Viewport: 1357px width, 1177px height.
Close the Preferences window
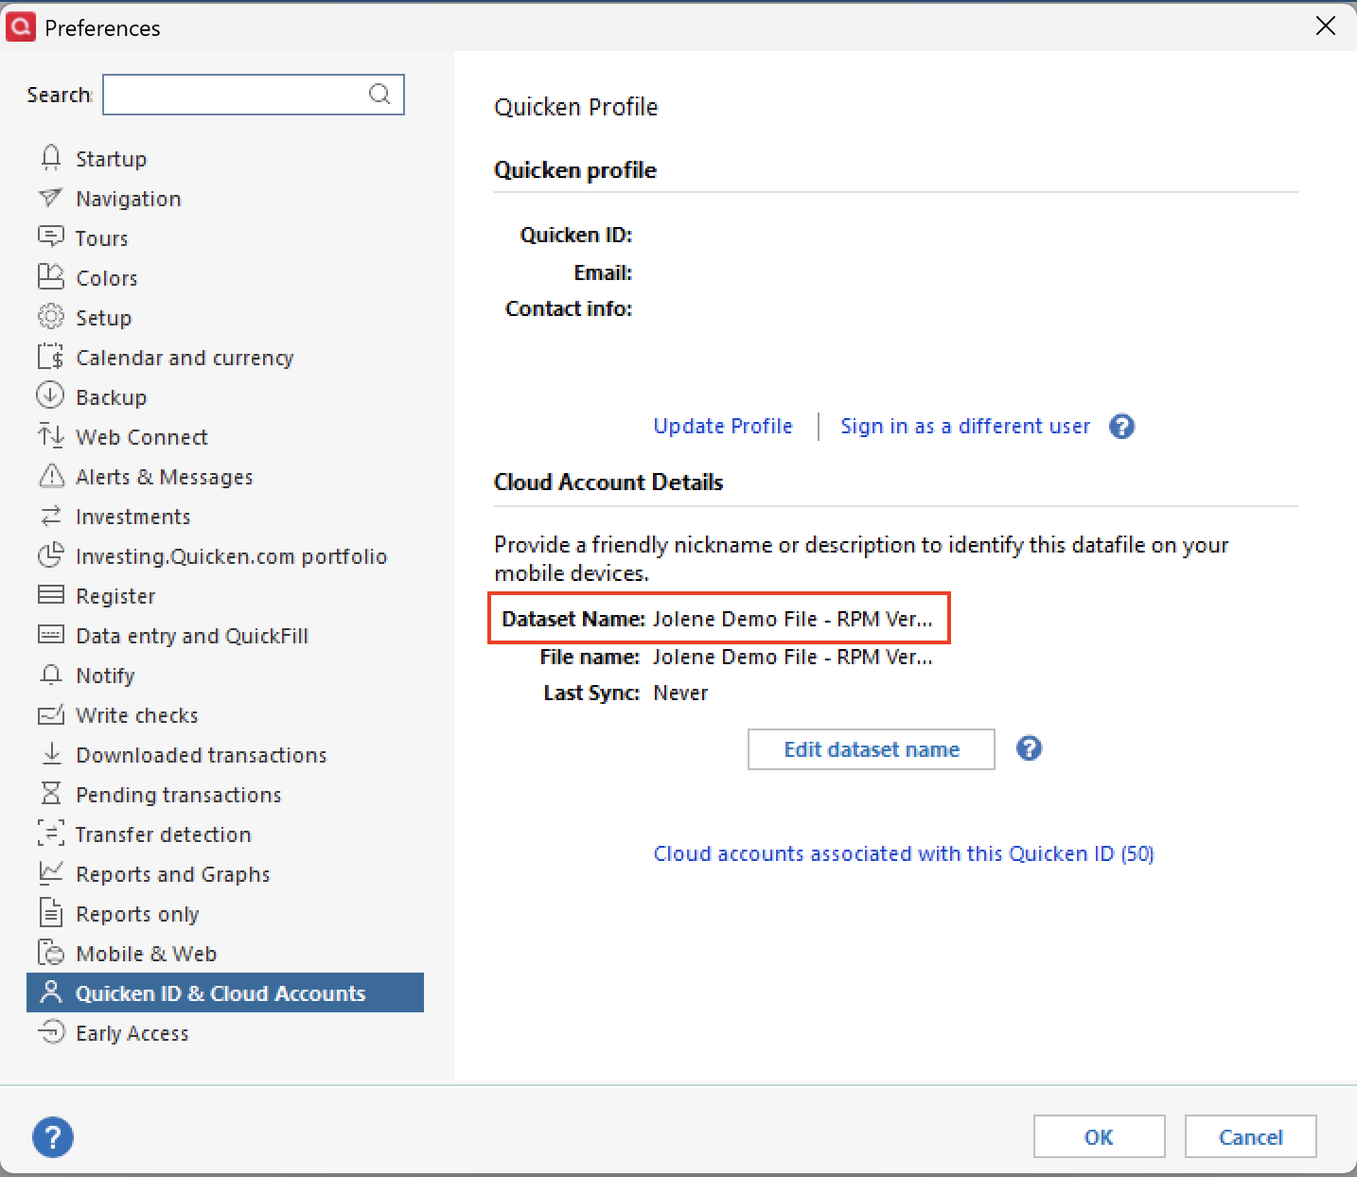[1326, 26]
